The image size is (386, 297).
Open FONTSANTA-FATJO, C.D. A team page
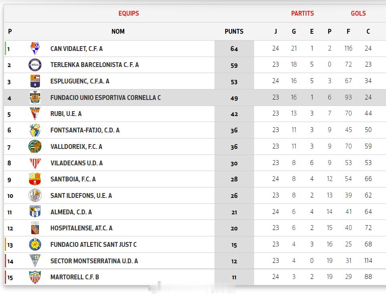coord(85,130)
